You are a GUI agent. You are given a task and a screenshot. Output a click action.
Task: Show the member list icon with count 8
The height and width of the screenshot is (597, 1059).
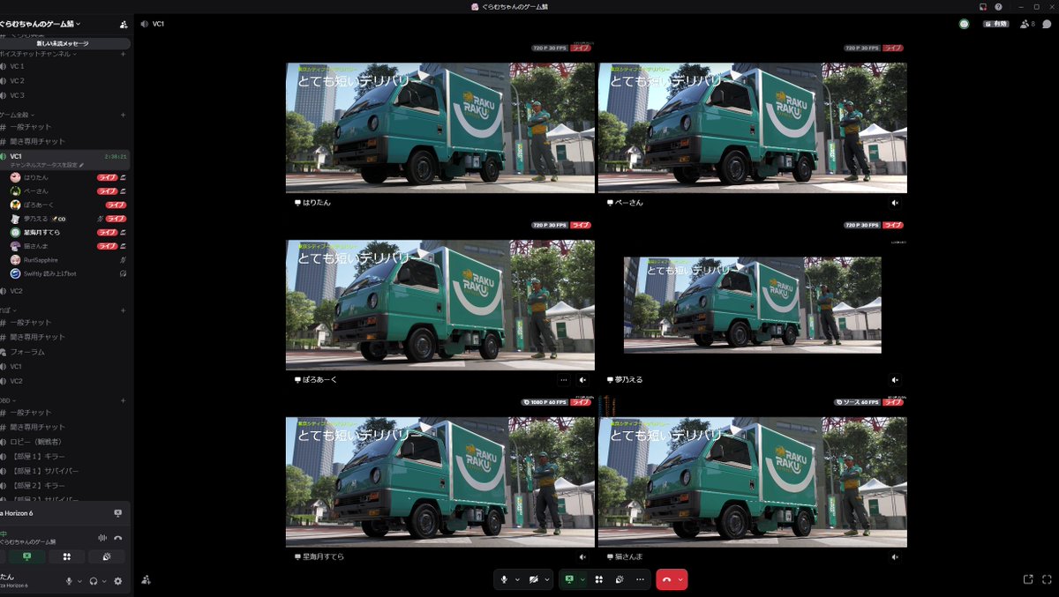click(x=1027, y=24)
